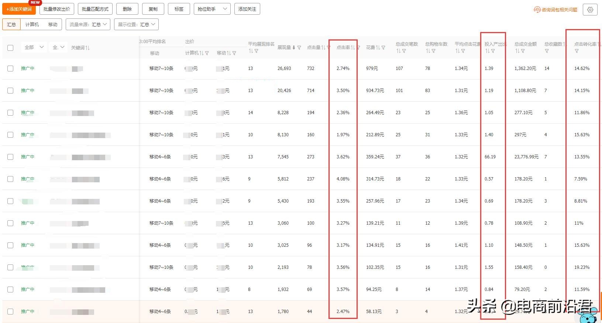
Task: Open filter funnel under 点击转化率
Action: 577,51
